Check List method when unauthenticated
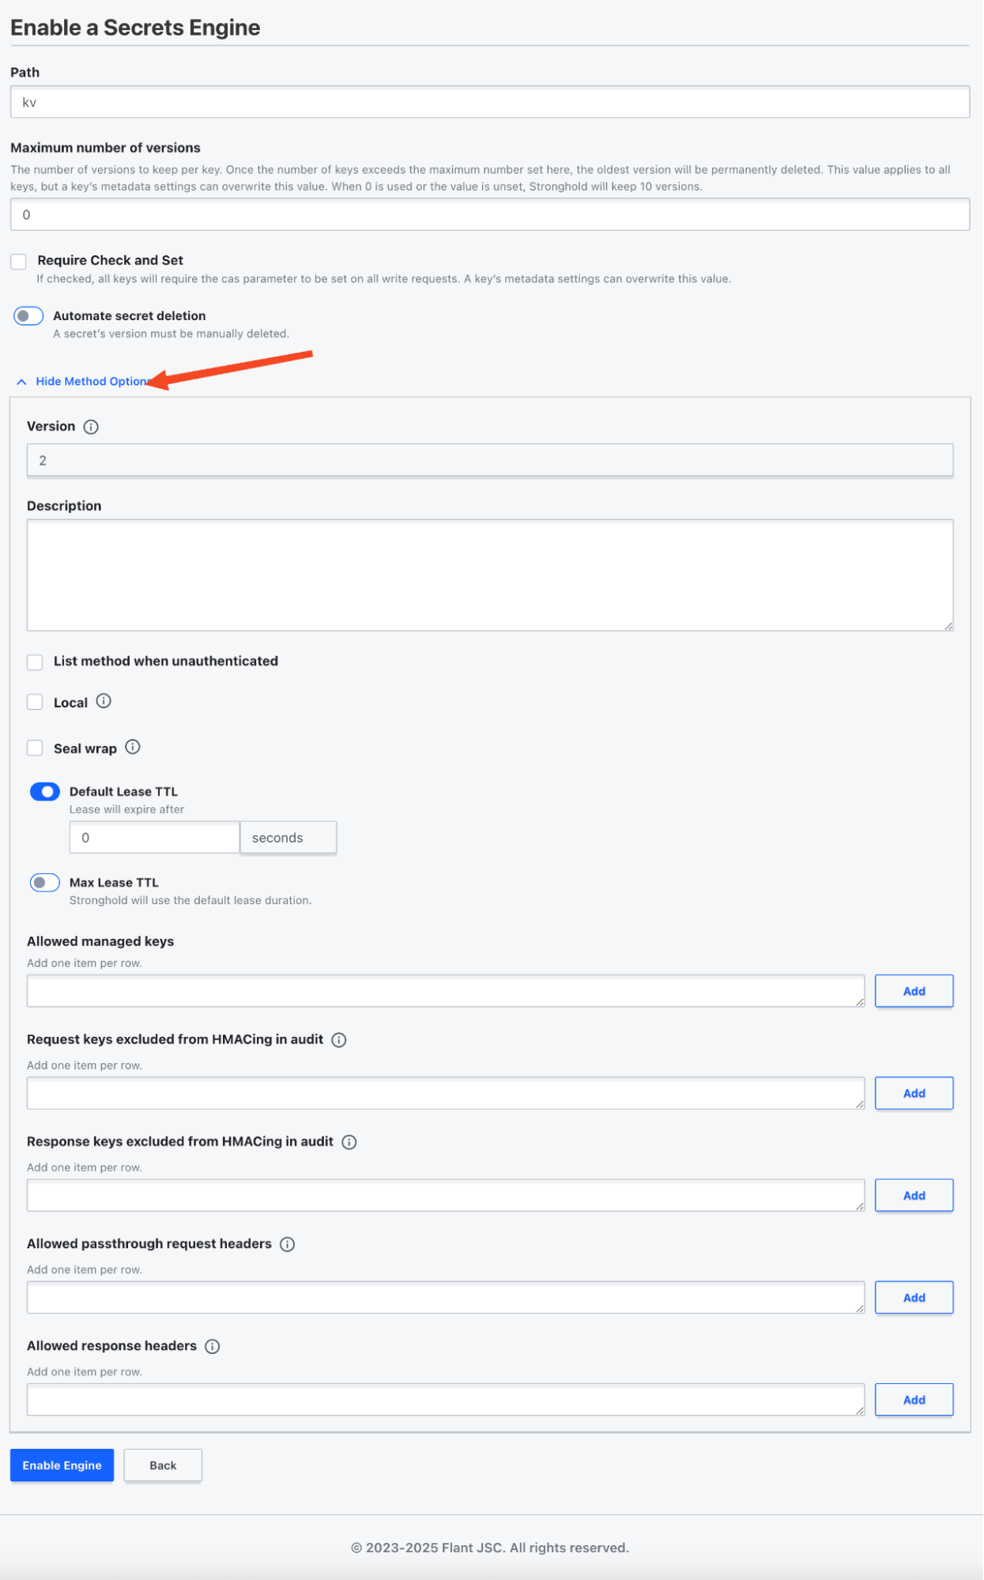 coord(35,662)
